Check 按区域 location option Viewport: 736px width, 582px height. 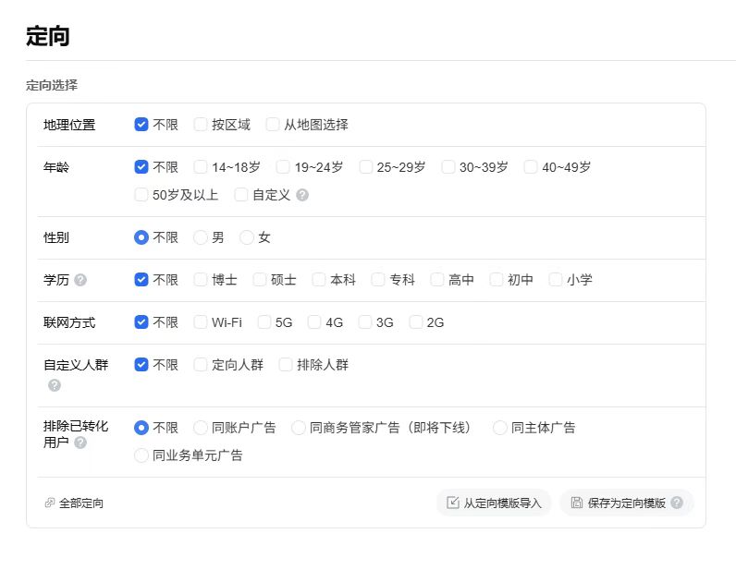pos(201,125)
